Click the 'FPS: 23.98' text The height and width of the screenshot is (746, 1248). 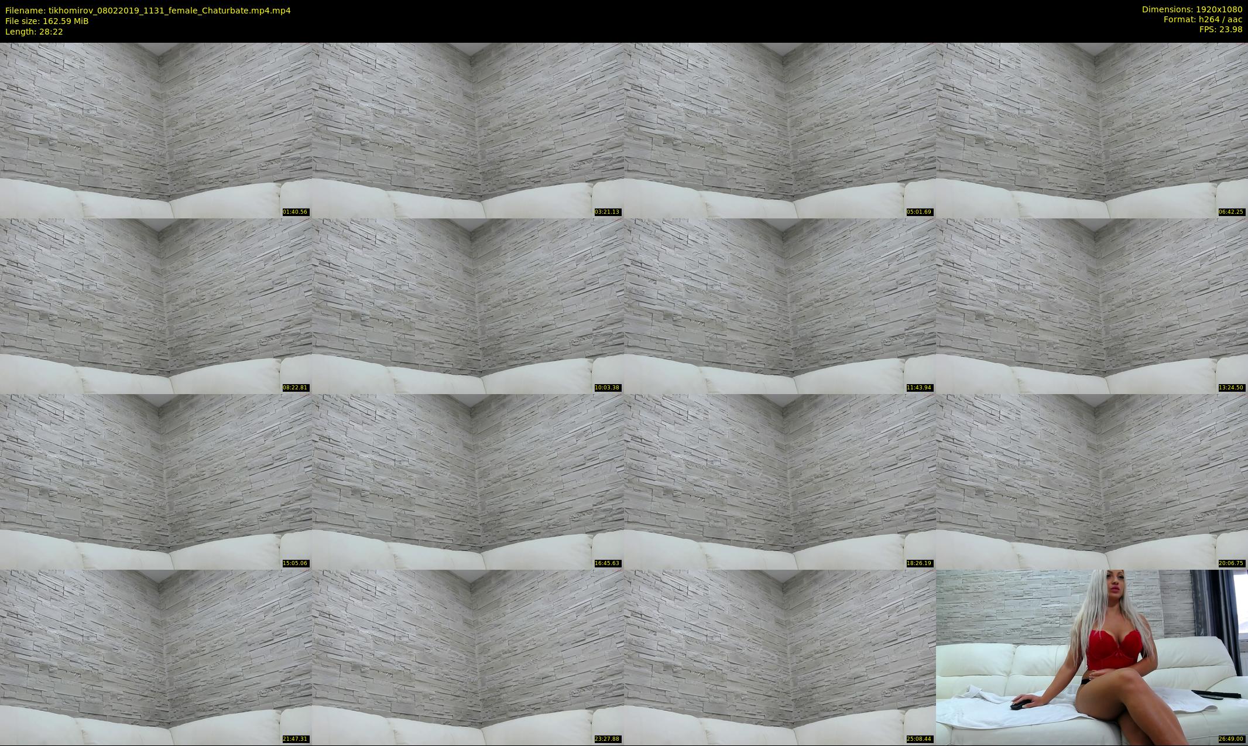(x=1220, y=29)
